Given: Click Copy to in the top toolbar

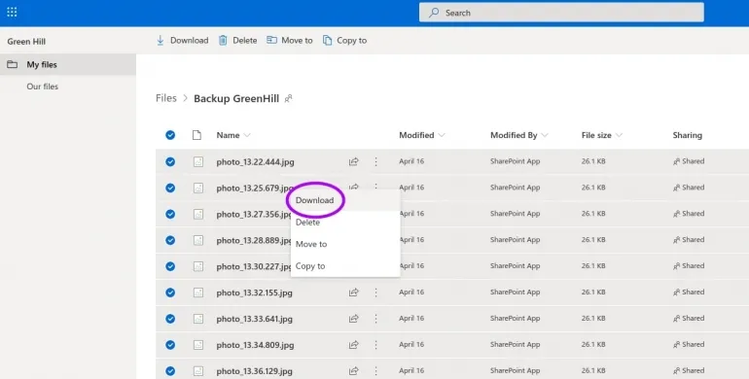Looking at the screenshot, I should tap(344, 41).
